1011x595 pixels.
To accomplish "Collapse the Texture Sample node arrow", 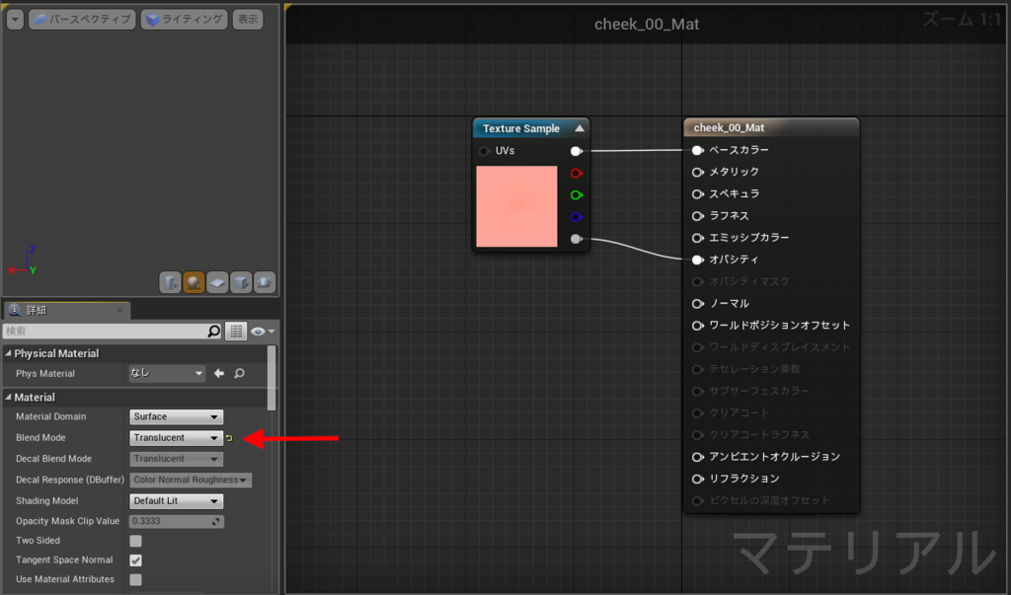I will tap(580, 128).
